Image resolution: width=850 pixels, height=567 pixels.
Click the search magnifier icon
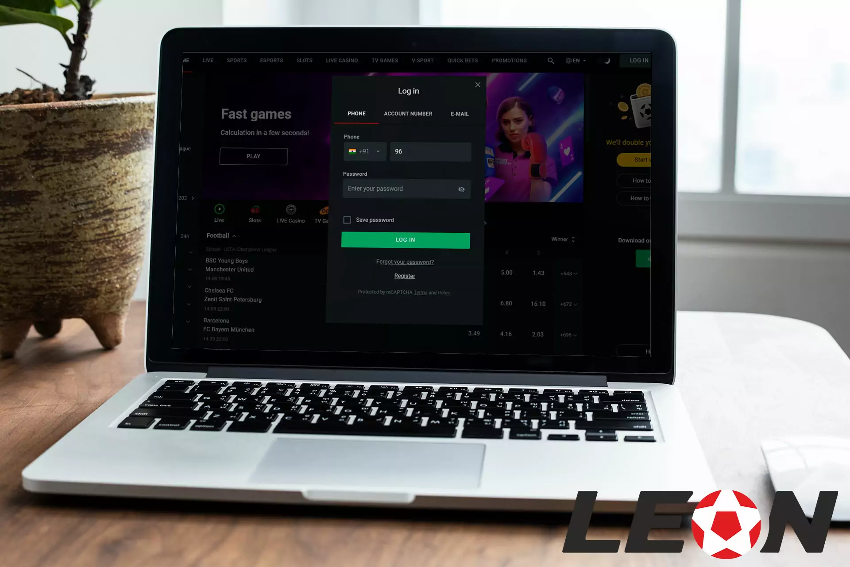[x=550, y=60]
